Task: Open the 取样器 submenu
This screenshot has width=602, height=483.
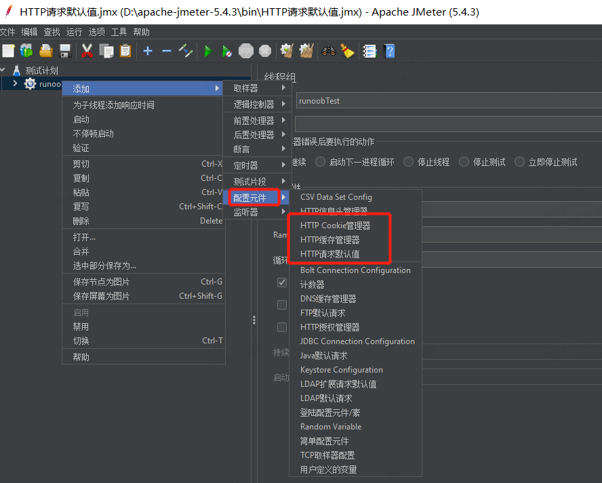Action: pos(257,88)
